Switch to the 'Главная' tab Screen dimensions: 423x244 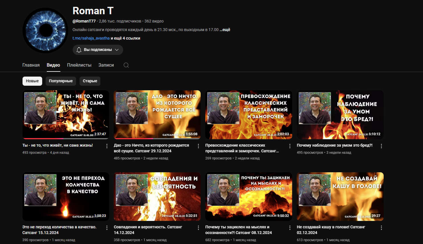tap(31, 65)
